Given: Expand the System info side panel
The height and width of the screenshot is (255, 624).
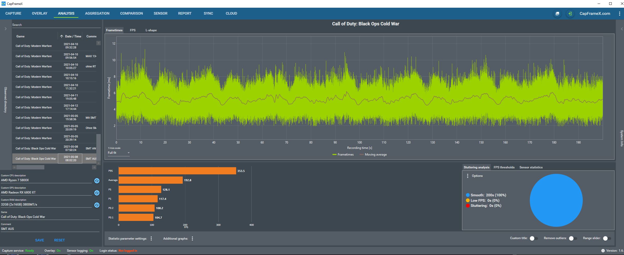Looking at the screenshot, I should [x=621, y=29].
